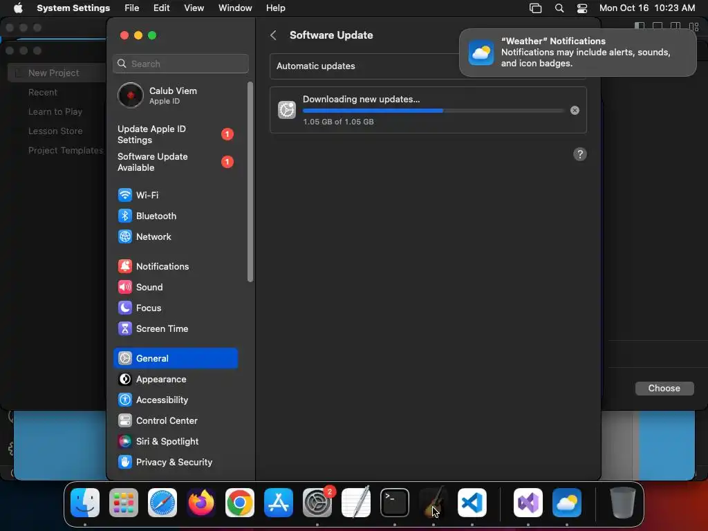Select General in the sidebar
The image size is (708, 531).
pos(175,359)
